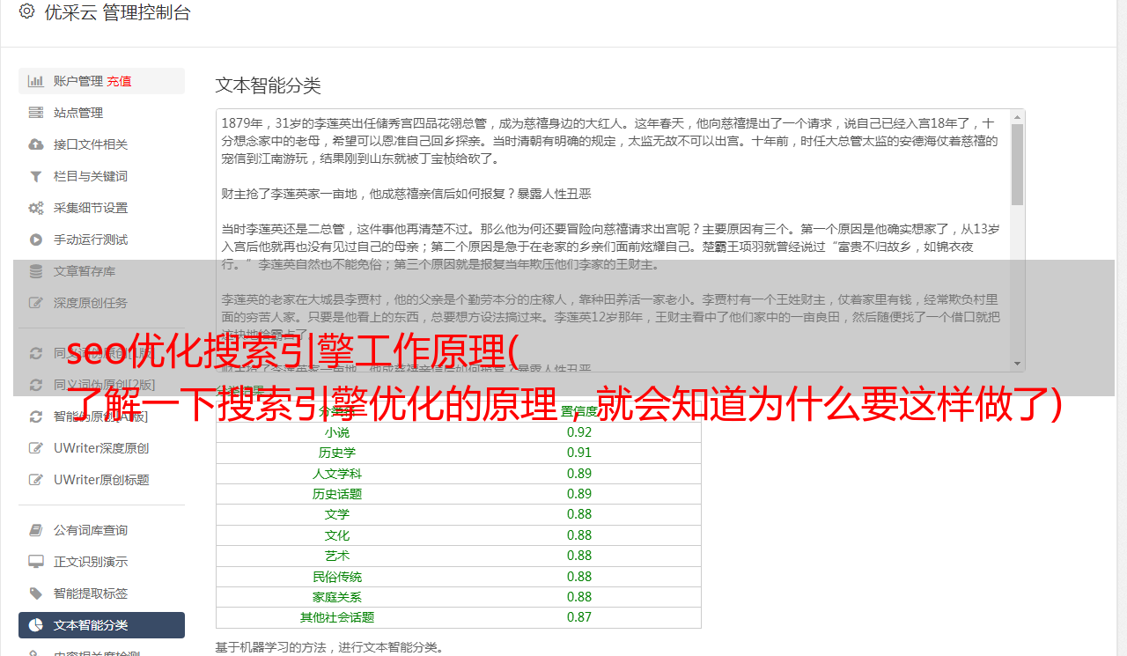Click the text area scrollbar down arrow
The height and width of the screenshot is (656, 1127).
[x=1017, y=364]
